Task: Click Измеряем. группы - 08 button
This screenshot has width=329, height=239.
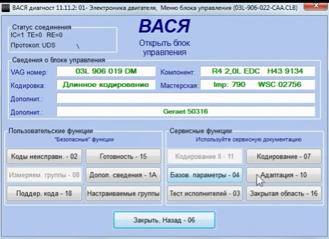Action: tap(44, 175)
